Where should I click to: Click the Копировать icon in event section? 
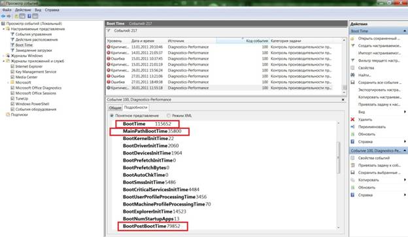pos(352,180)
